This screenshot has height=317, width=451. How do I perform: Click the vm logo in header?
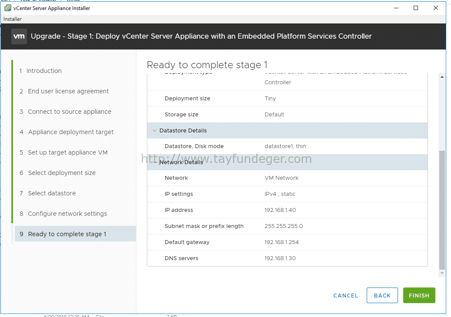point(19,36)
